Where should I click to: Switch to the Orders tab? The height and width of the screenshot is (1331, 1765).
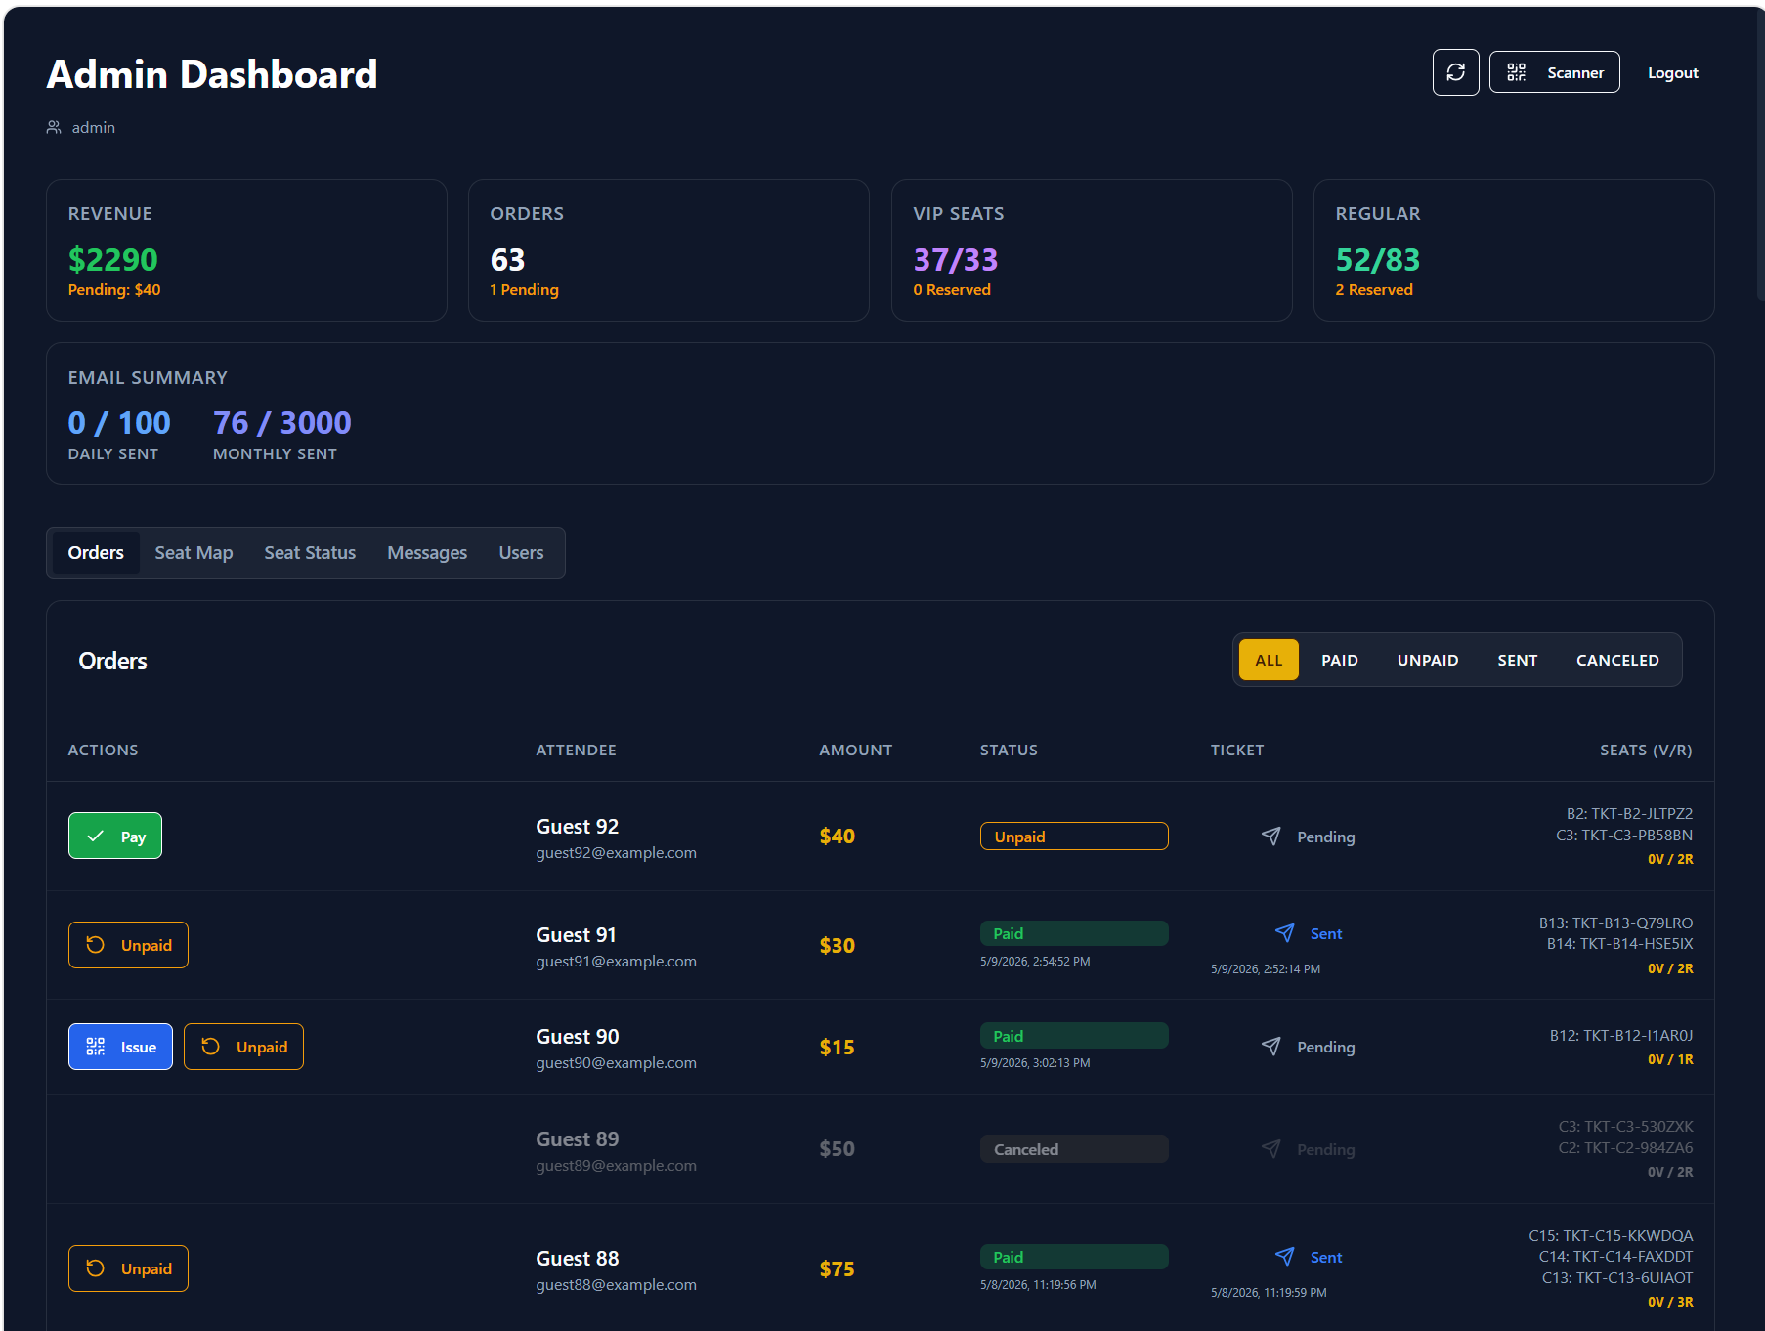click(x=96, y=552)
